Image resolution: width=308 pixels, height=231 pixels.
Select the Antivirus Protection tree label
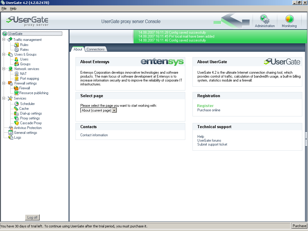(28, 128)
